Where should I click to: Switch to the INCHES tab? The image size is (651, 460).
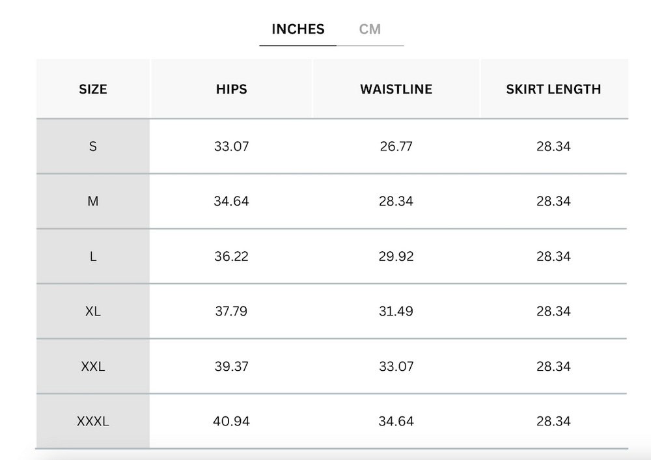click(298, 29)
